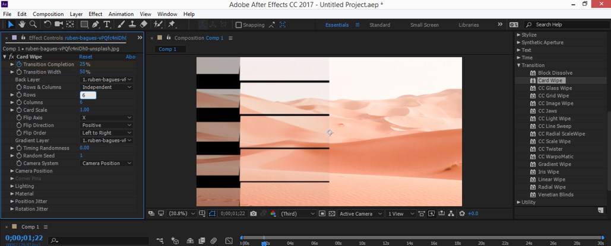The height and width of the screenshot is (246, 611).
Task: Click the Reset Exposure icon
Action: [x=462, y=213]
